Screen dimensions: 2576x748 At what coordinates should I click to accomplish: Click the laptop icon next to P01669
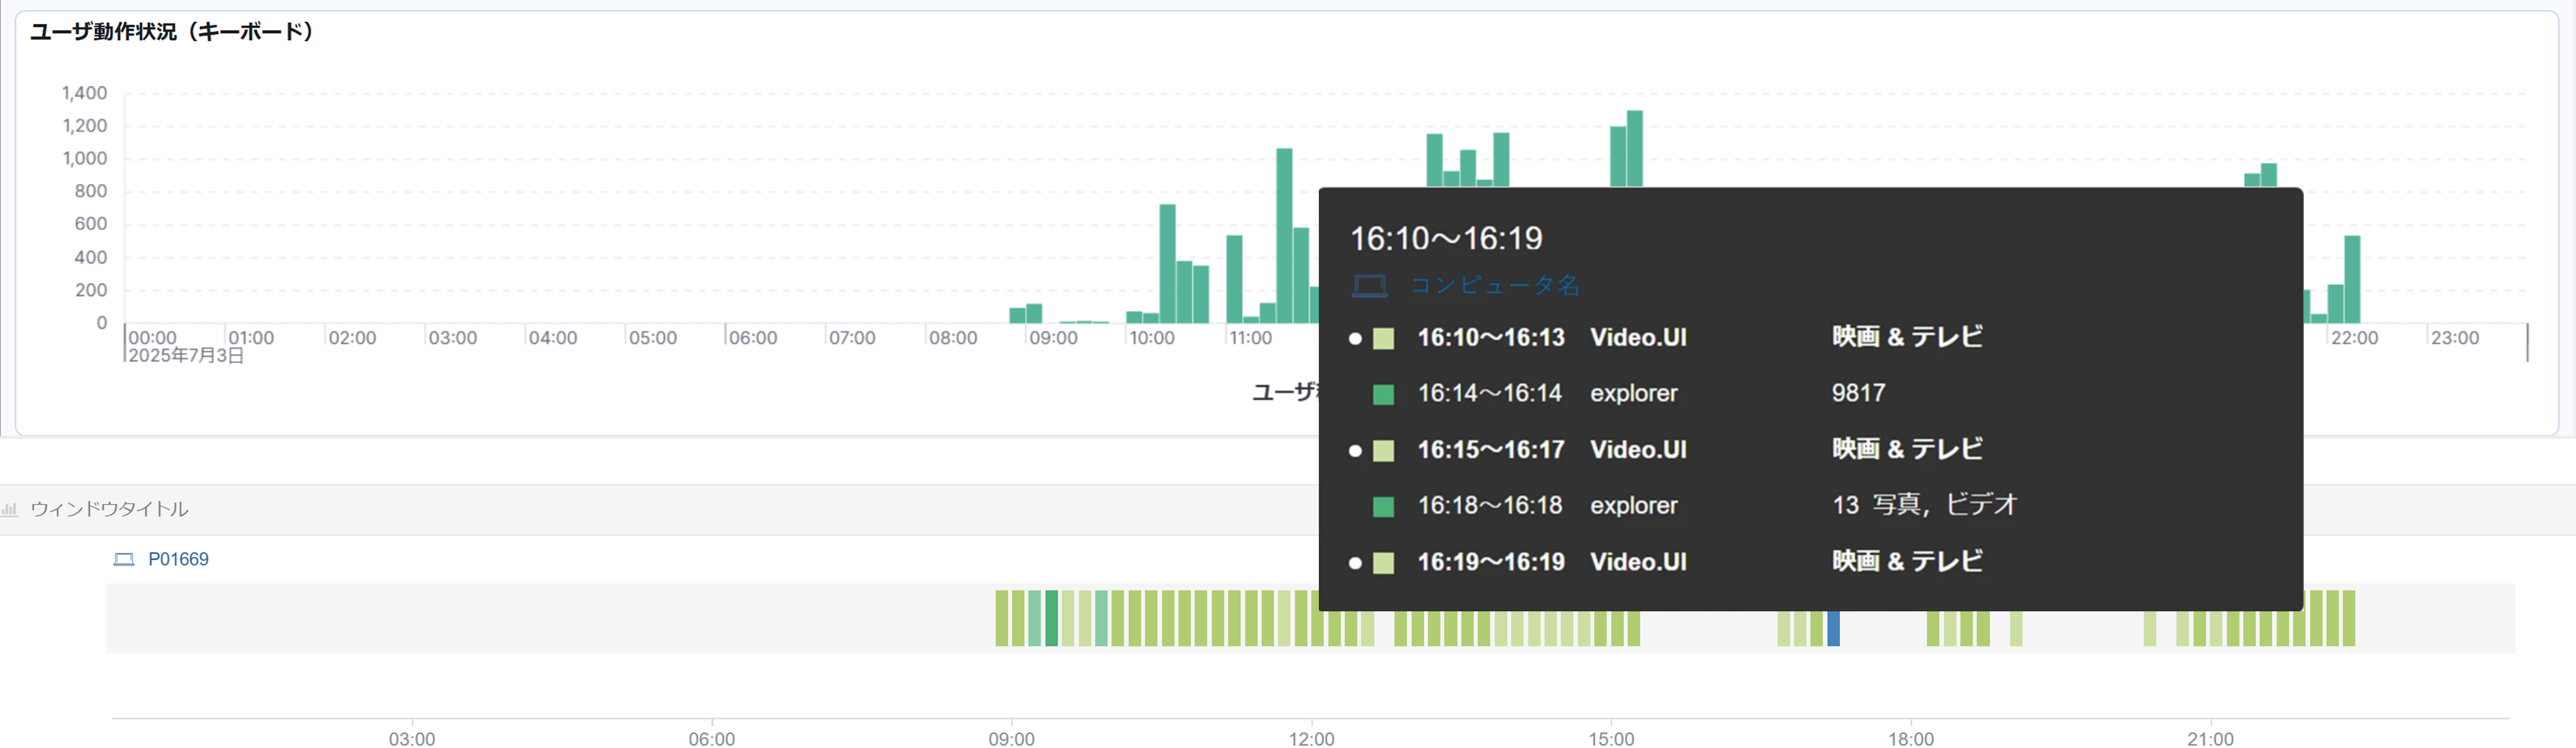point(124,559)
